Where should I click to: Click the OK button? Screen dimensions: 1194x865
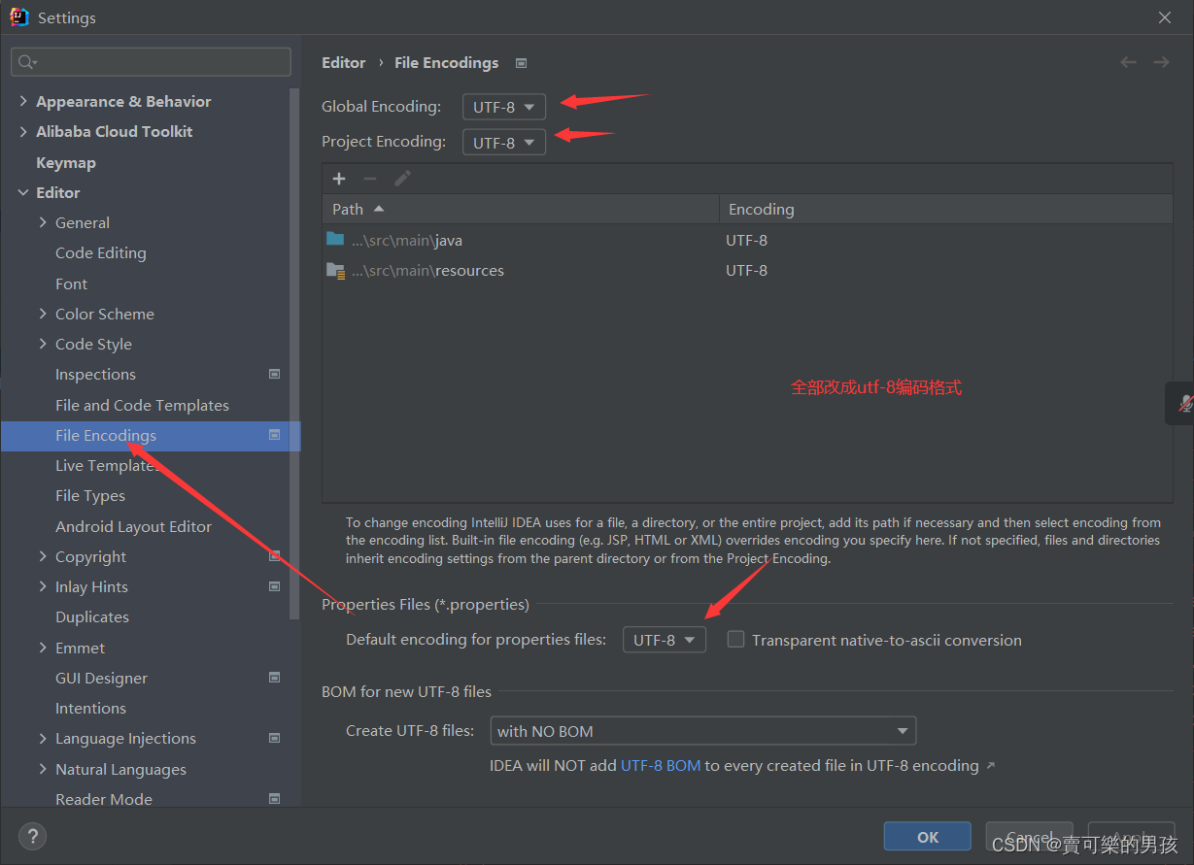(x=927, y=836)
